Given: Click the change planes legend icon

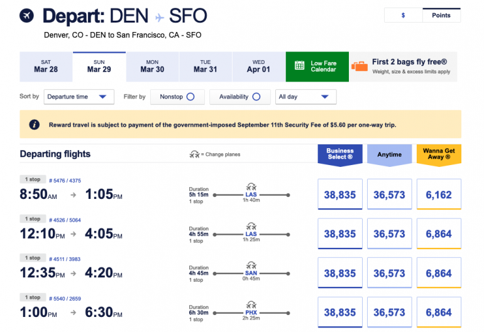Looking at the screenshot, I should coord(195,154).
